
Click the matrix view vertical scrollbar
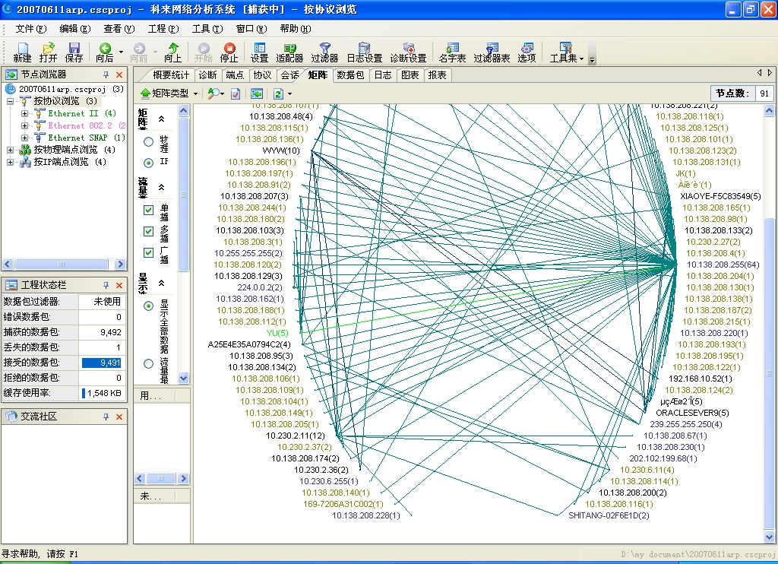coord(770,304)
